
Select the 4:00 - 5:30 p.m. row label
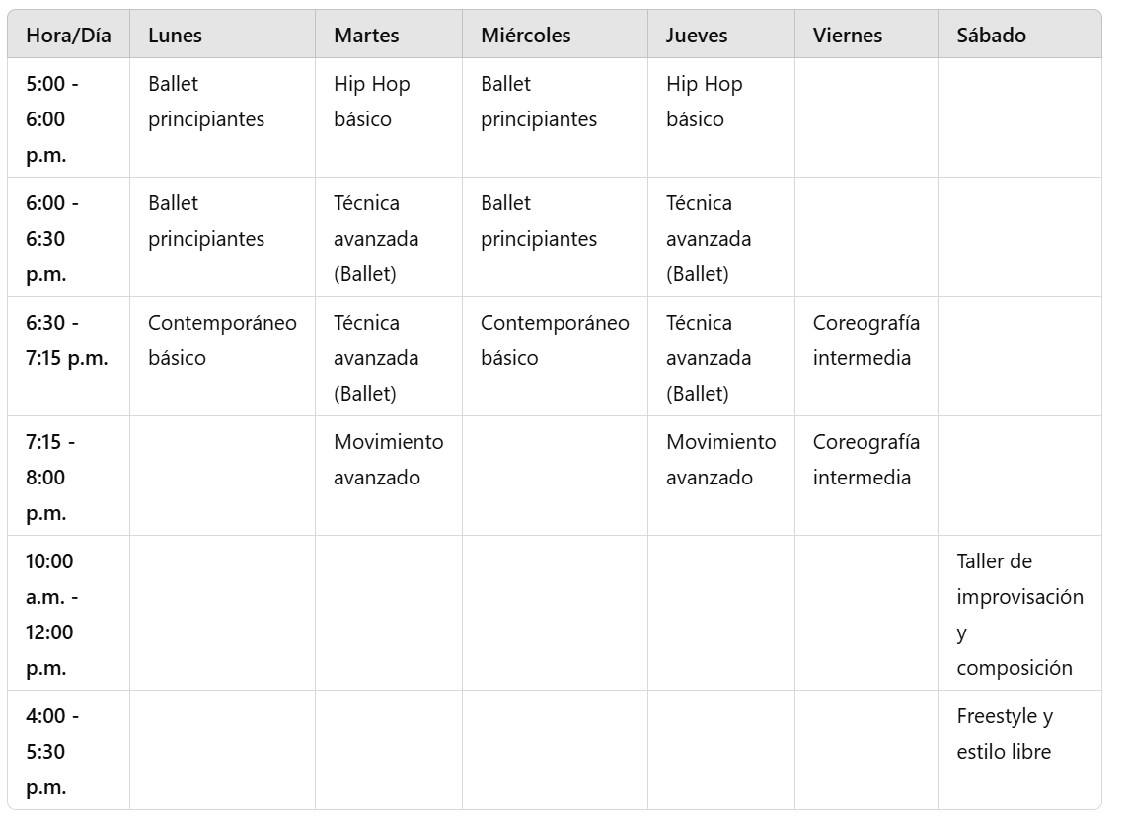pyautogui.click(x=68, y=750)
